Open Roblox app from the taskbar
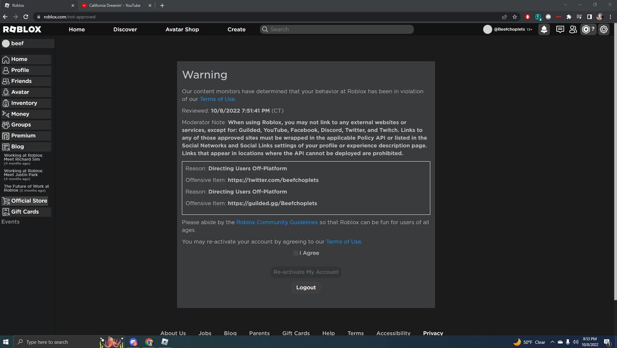The height and width of the screenshot is (348, 617). pos(165,342)
